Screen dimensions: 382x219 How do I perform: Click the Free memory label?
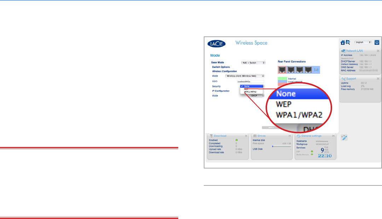(x=348, y=89)
